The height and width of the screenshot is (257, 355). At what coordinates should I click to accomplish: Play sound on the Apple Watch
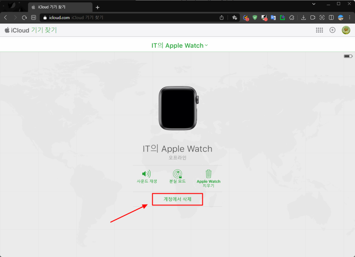(147, 177)
